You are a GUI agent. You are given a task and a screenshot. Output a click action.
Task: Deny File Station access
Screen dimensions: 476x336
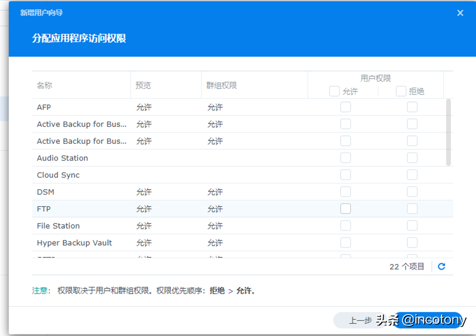(412, 226)
